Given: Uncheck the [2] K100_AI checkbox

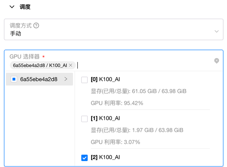Looking at the screenshot, I should coord(84,158).
